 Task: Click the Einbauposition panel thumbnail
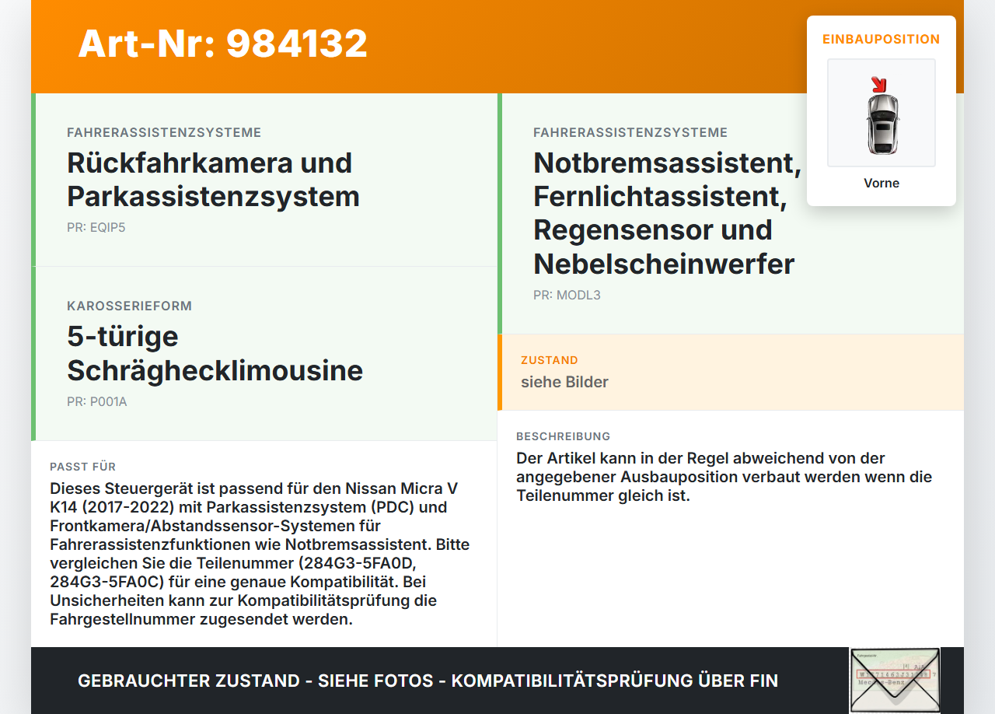882,112
